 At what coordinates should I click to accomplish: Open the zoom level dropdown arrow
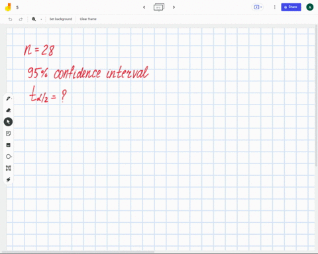(x=41, y=19)
